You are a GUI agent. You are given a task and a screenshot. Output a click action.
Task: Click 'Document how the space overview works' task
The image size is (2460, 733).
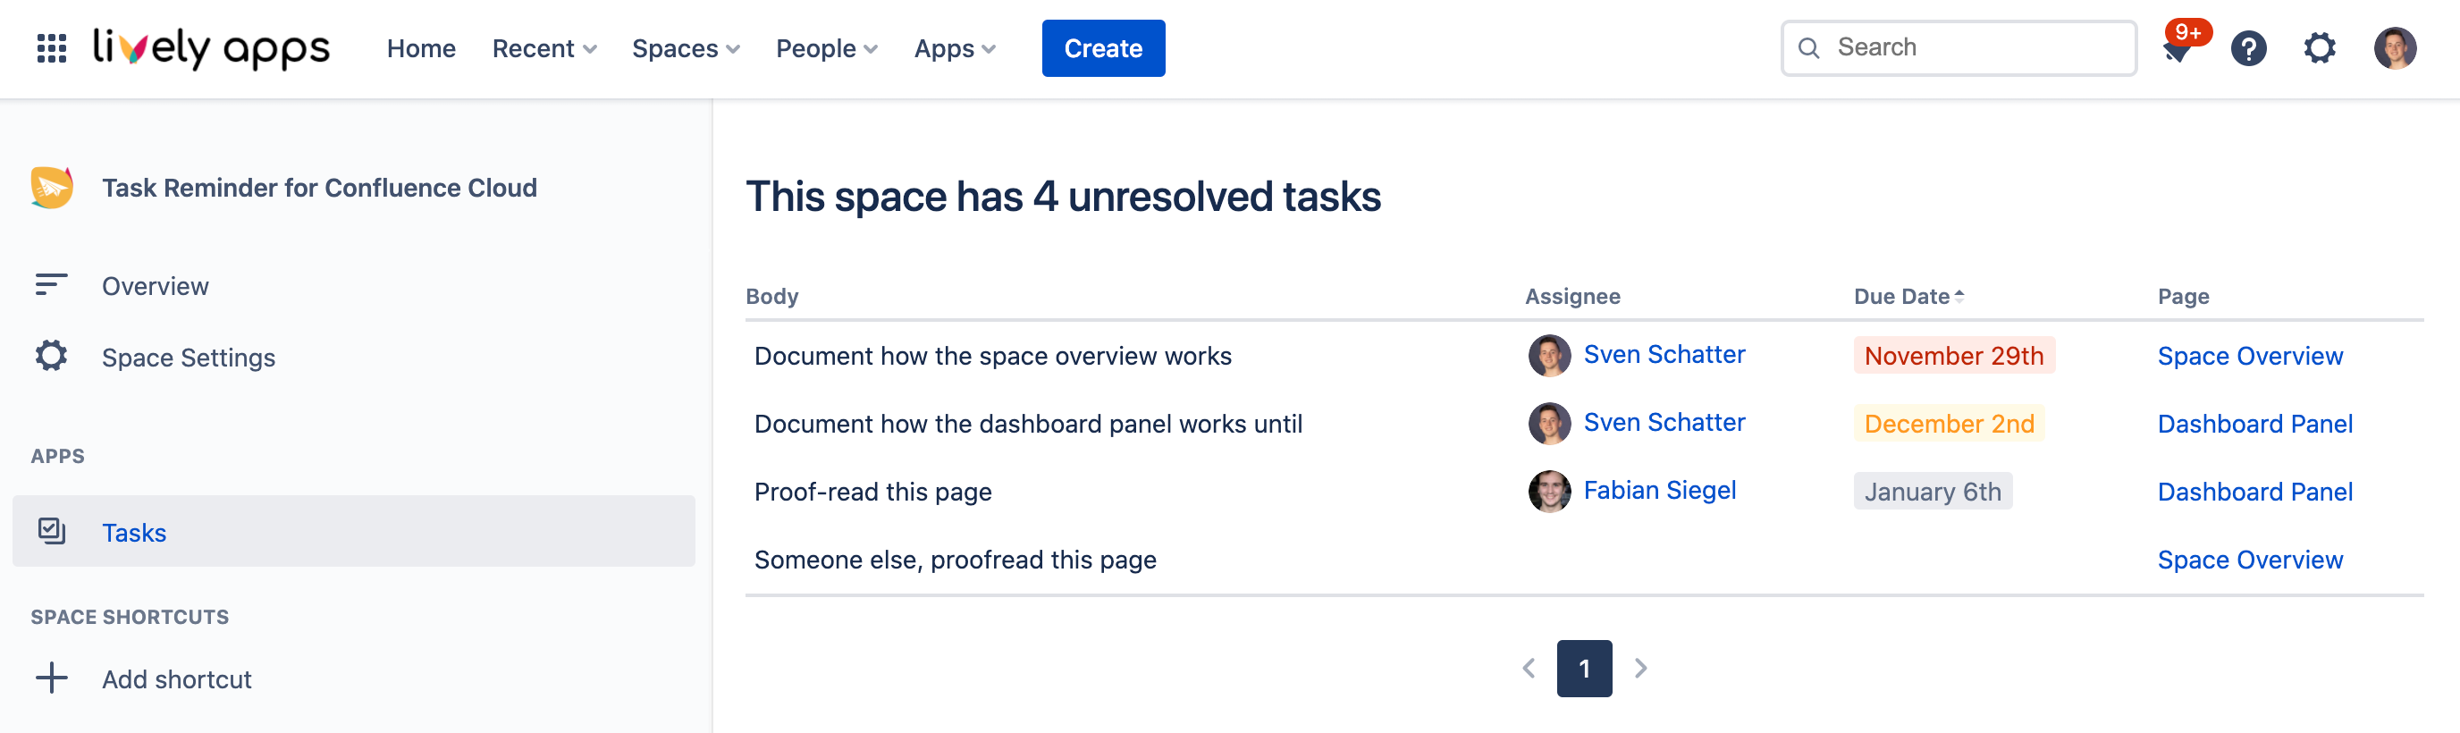click(992, 356)
